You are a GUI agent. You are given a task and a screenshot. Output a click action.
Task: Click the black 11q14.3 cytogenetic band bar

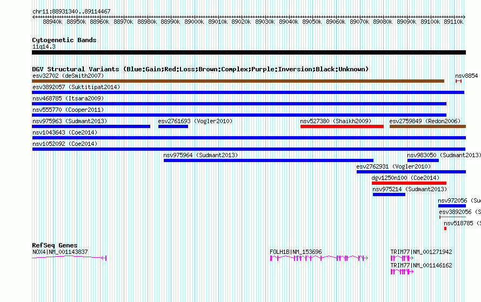(249, 52)
